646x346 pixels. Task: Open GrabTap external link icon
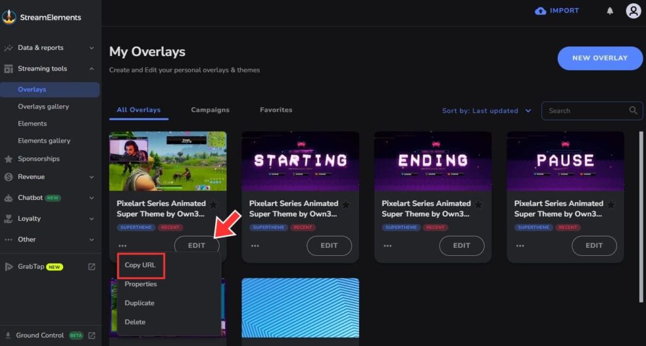[x=91, y=267]
